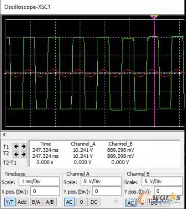Set Channel A coupling to AC
186x209 pixels.
(x=69, y=202)
